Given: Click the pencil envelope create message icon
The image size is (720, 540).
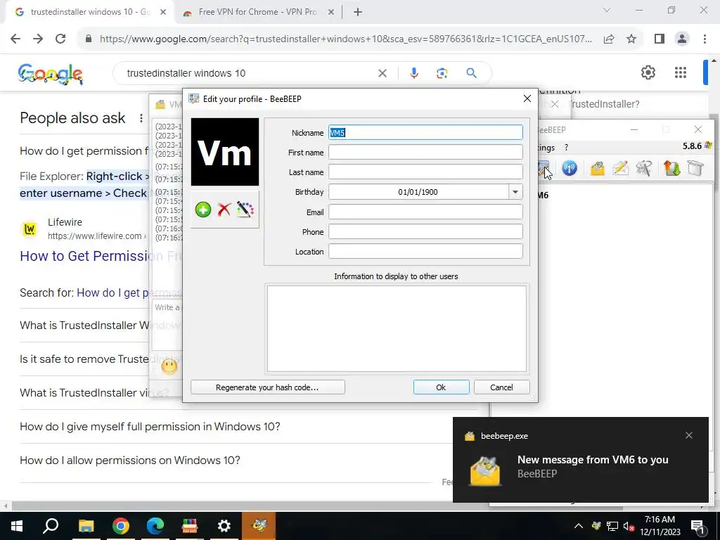Looking at the screenshot, I should click(620, 168).
